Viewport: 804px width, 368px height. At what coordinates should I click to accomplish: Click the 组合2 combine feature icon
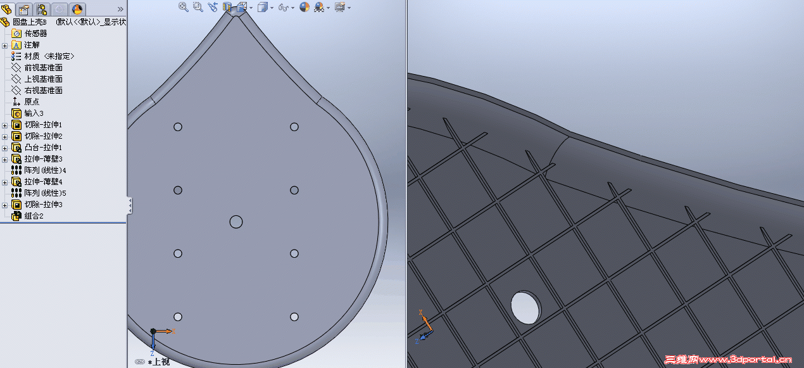coord(16,216)
